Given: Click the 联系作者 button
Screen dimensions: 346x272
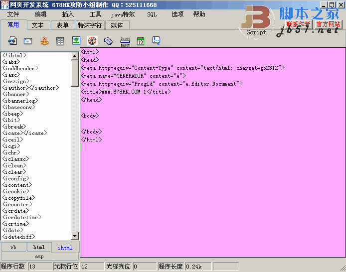Looking at the screenshot, I should click(298, 24).
